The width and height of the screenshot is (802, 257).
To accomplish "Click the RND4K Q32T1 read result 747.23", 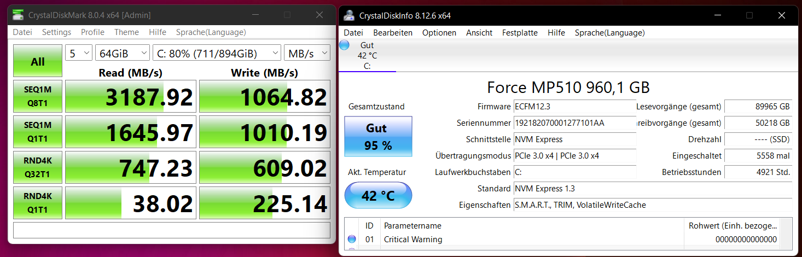I will [x=130, y=167].
